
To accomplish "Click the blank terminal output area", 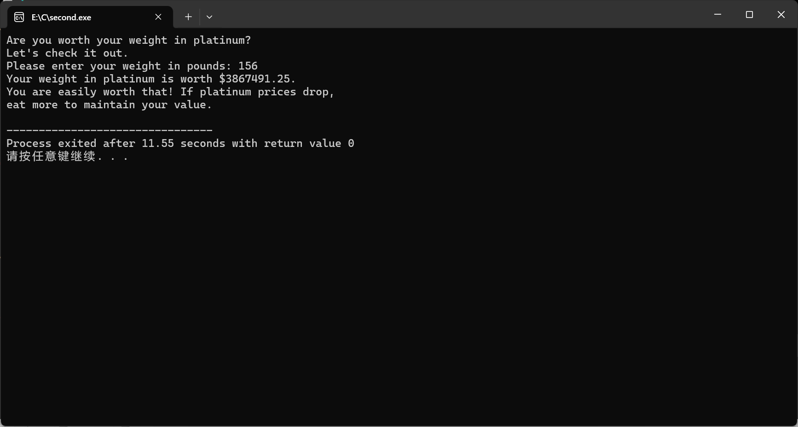I will click(399, 295).
